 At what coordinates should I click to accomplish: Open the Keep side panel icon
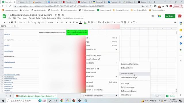point(181,30)
